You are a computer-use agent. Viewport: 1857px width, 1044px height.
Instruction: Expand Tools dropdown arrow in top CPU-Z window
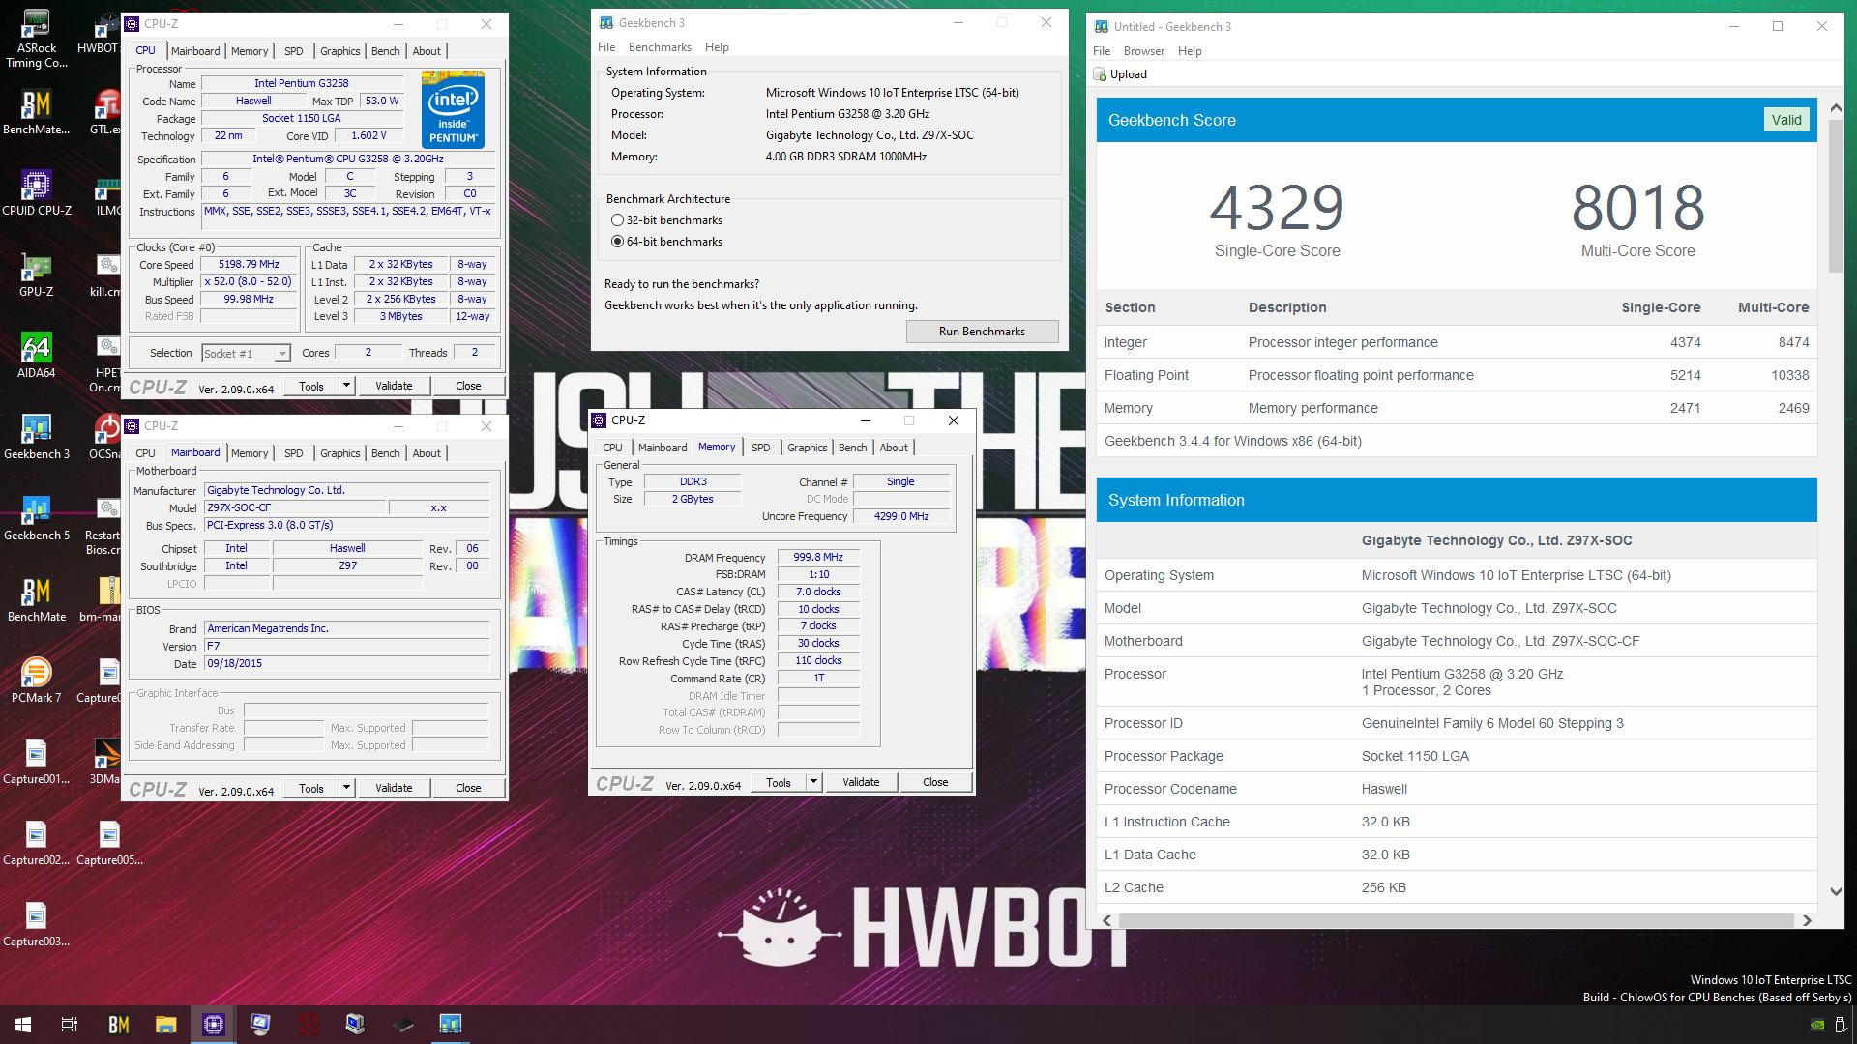[346, 386]
